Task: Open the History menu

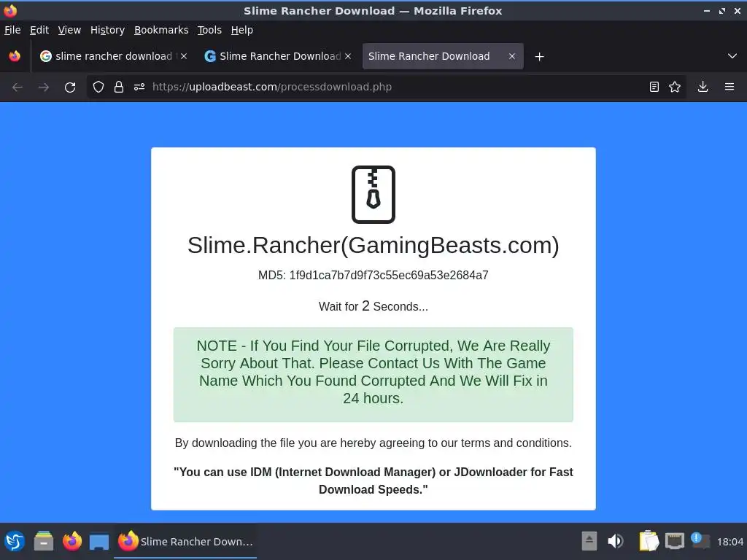Action: tap(107, 30)
